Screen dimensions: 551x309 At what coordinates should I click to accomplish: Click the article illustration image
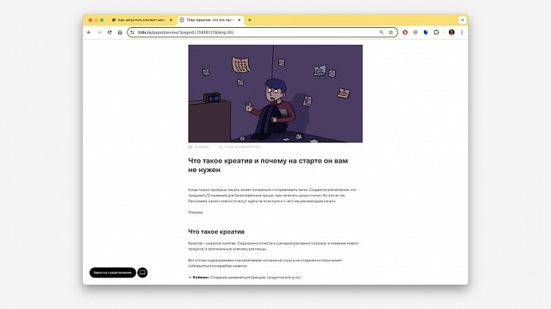point(275,93)
